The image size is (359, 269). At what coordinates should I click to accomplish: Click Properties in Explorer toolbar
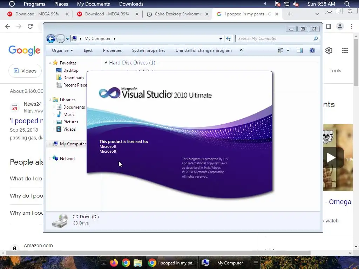tap(113, 50)
